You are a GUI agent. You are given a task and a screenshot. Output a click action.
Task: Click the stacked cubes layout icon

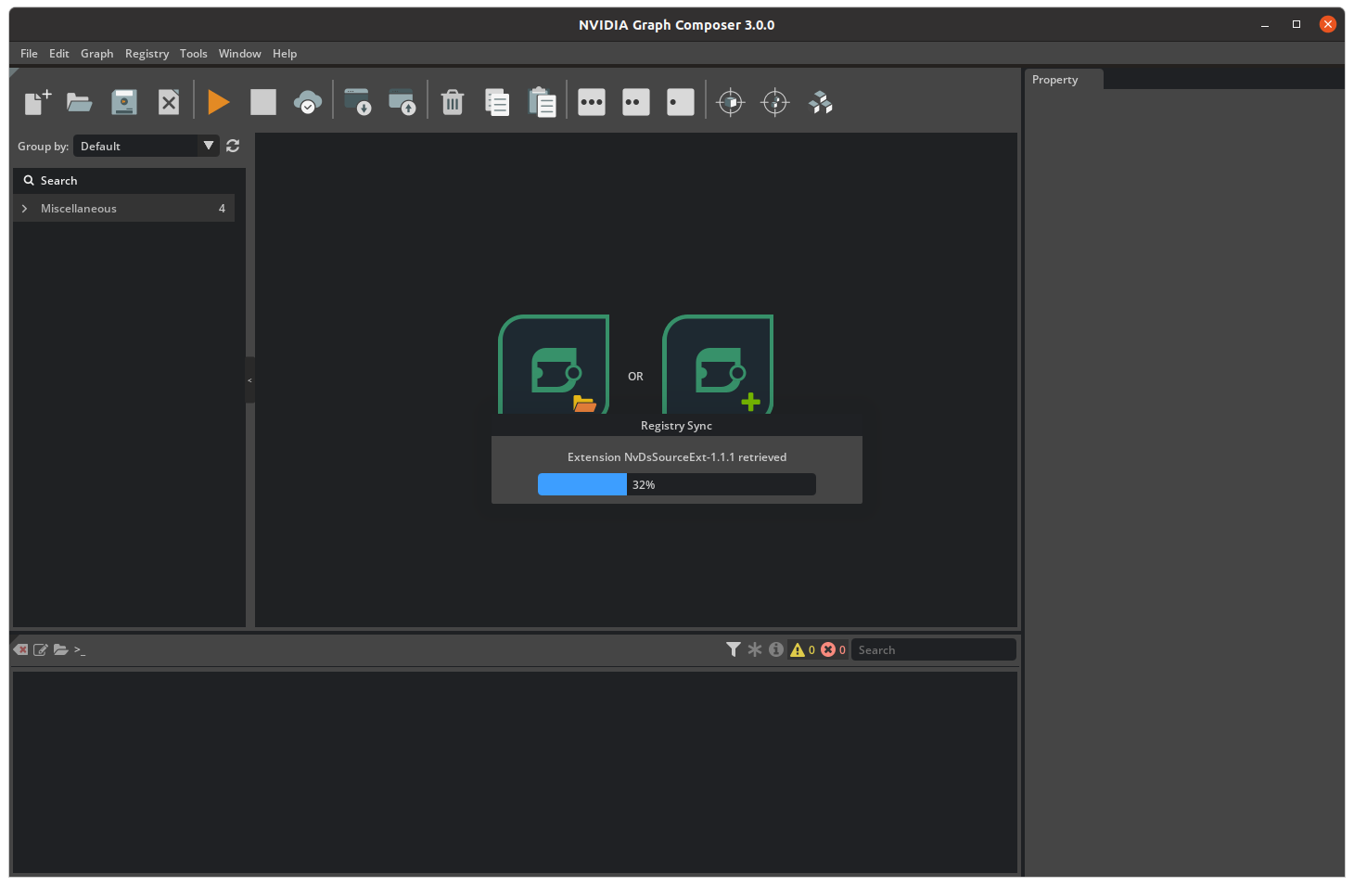tap(821, 102)
